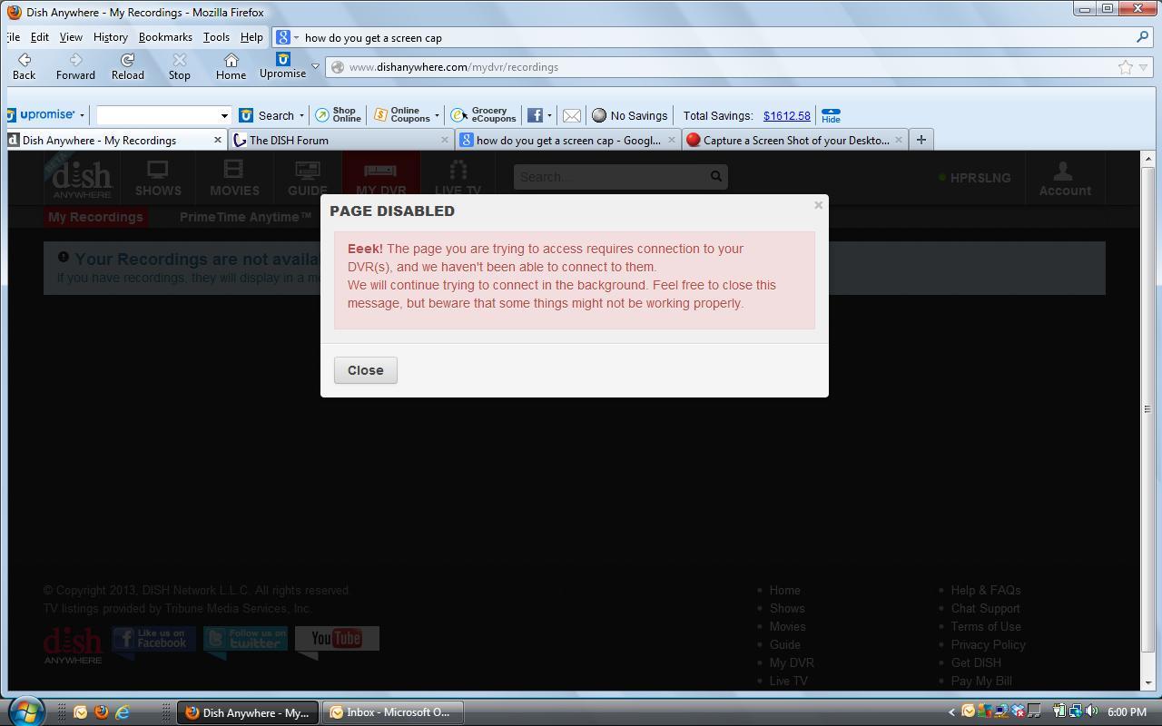Open a new tab with plus button
This screenshot has height=726, width=1162.
pyautogui.click(x=921, y=140)
